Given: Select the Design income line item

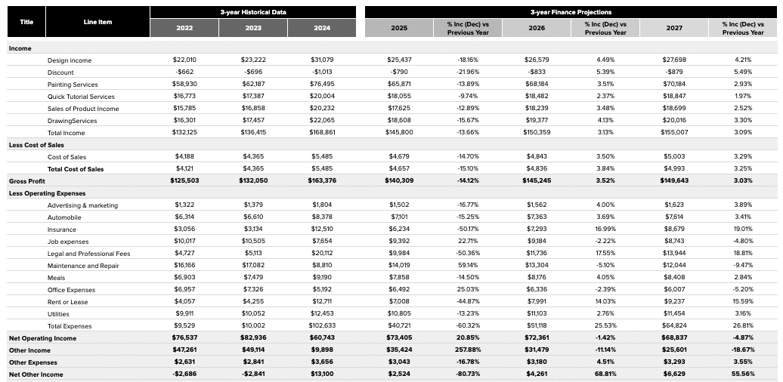Looking at the screenshot, I should click(70, 60).
